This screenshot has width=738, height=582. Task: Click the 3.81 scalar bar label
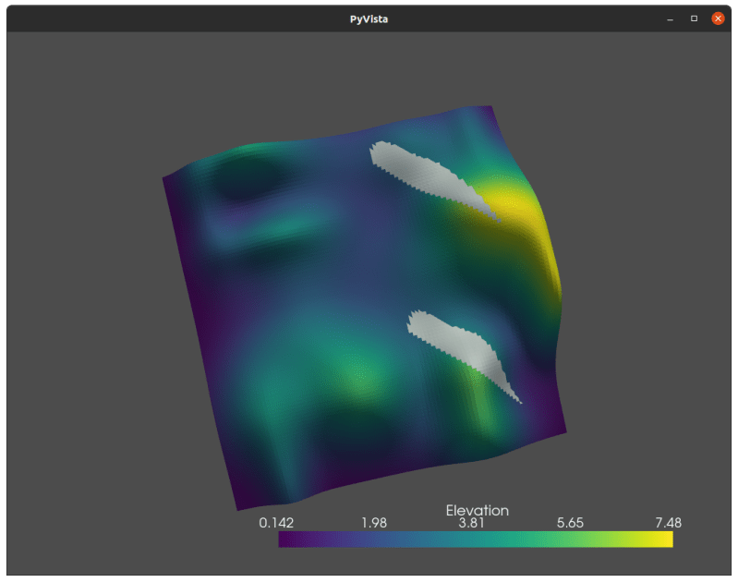click(x=472, y=523)
